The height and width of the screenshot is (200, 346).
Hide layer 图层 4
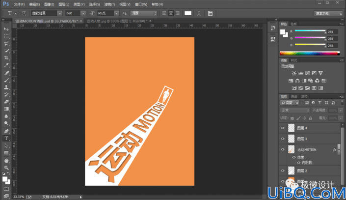point(283,128)
